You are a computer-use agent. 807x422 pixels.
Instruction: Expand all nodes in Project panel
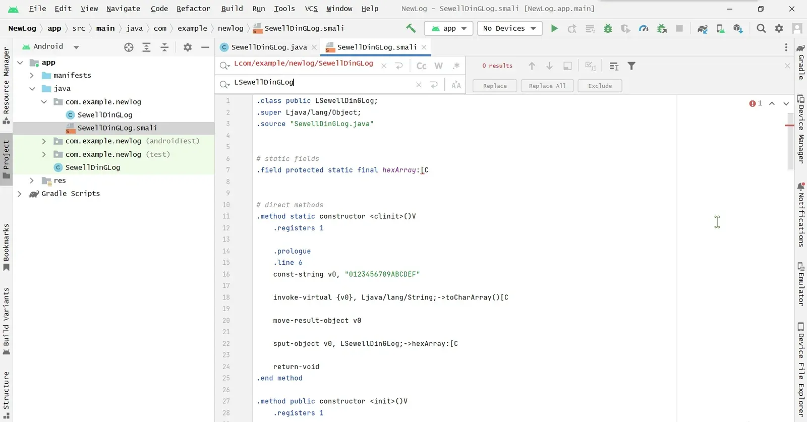click(x=146, y=47)
